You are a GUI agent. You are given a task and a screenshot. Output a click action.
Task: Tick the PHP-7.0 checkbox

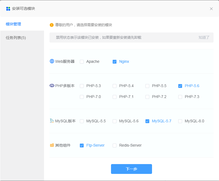click(82, 97)
